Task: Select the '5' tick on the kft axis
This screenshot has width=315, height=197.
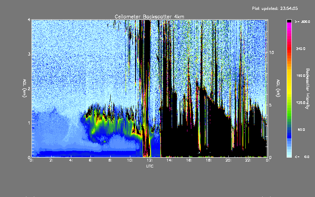Action: [x=271, y=105]
